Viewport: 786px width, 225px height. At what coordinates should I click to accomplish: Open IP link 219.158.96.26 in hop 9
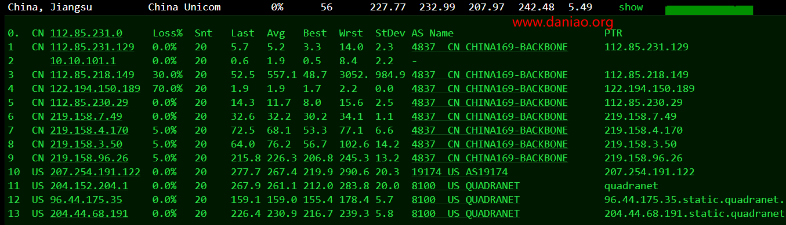pyautogui.click(x=90, y=158)
